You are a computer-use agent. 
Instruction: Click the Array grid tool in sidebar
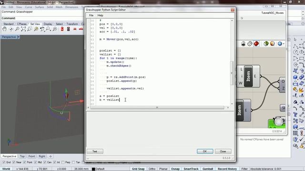tap(295, 133)
